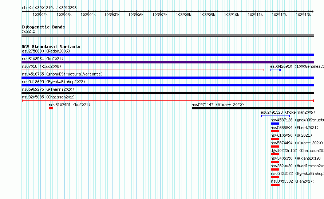Click the red block under nsv5874494
Screen dimensions: 324x199
275,147
